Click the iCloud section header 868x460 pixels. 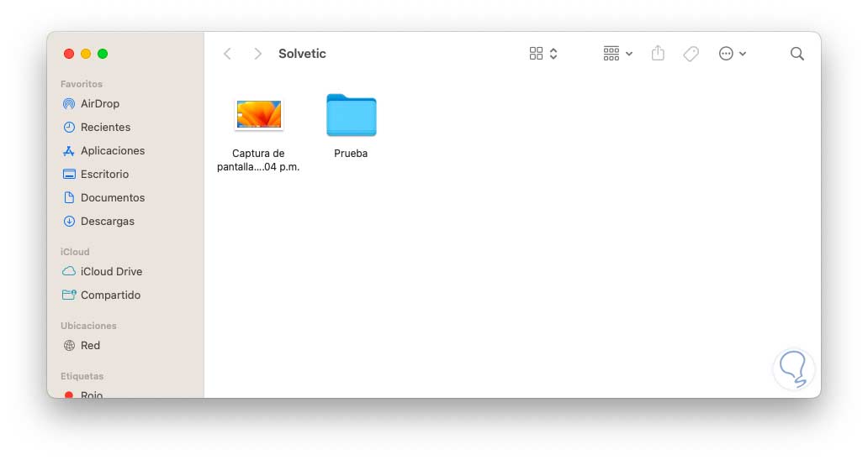75,252
